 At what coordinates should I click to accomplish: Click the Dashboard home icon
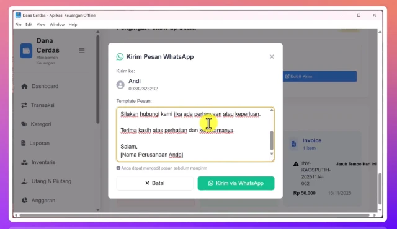24,87
